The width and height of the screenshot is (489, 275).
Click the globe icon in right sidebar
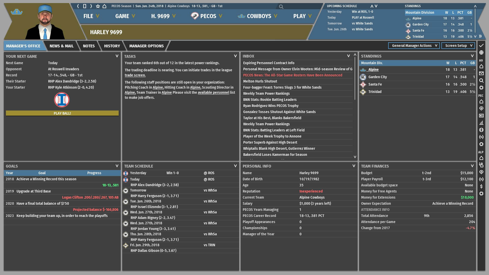click(481, 52)
